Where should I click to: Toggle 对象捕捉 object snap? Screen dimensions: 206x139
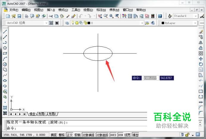[88, 135]
